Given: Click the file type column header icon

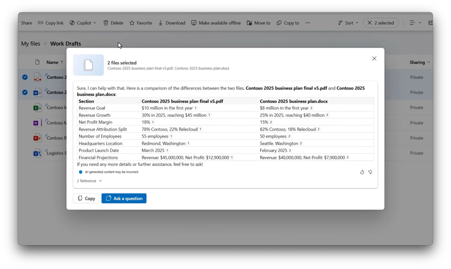Looking at the screenshot, I should click(37, 62).
